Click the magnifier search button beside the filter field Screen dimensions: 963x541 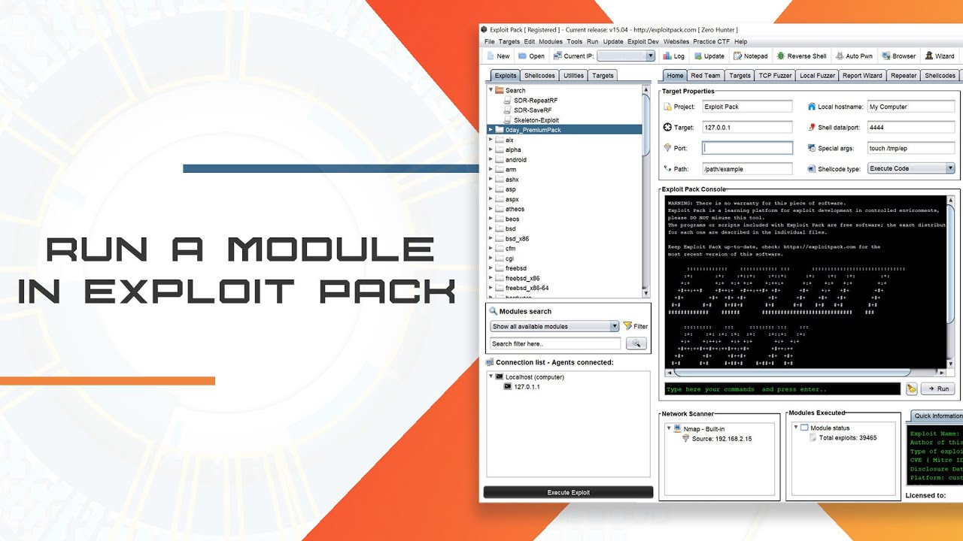click(x=636, y=343)
